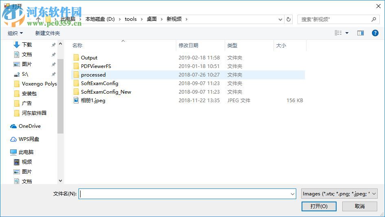This screenshot has width=385, height=217.
Task: Expand the chevron after 本地磁盘 (D:) breadcrumb
Action: tap(120, 19)
